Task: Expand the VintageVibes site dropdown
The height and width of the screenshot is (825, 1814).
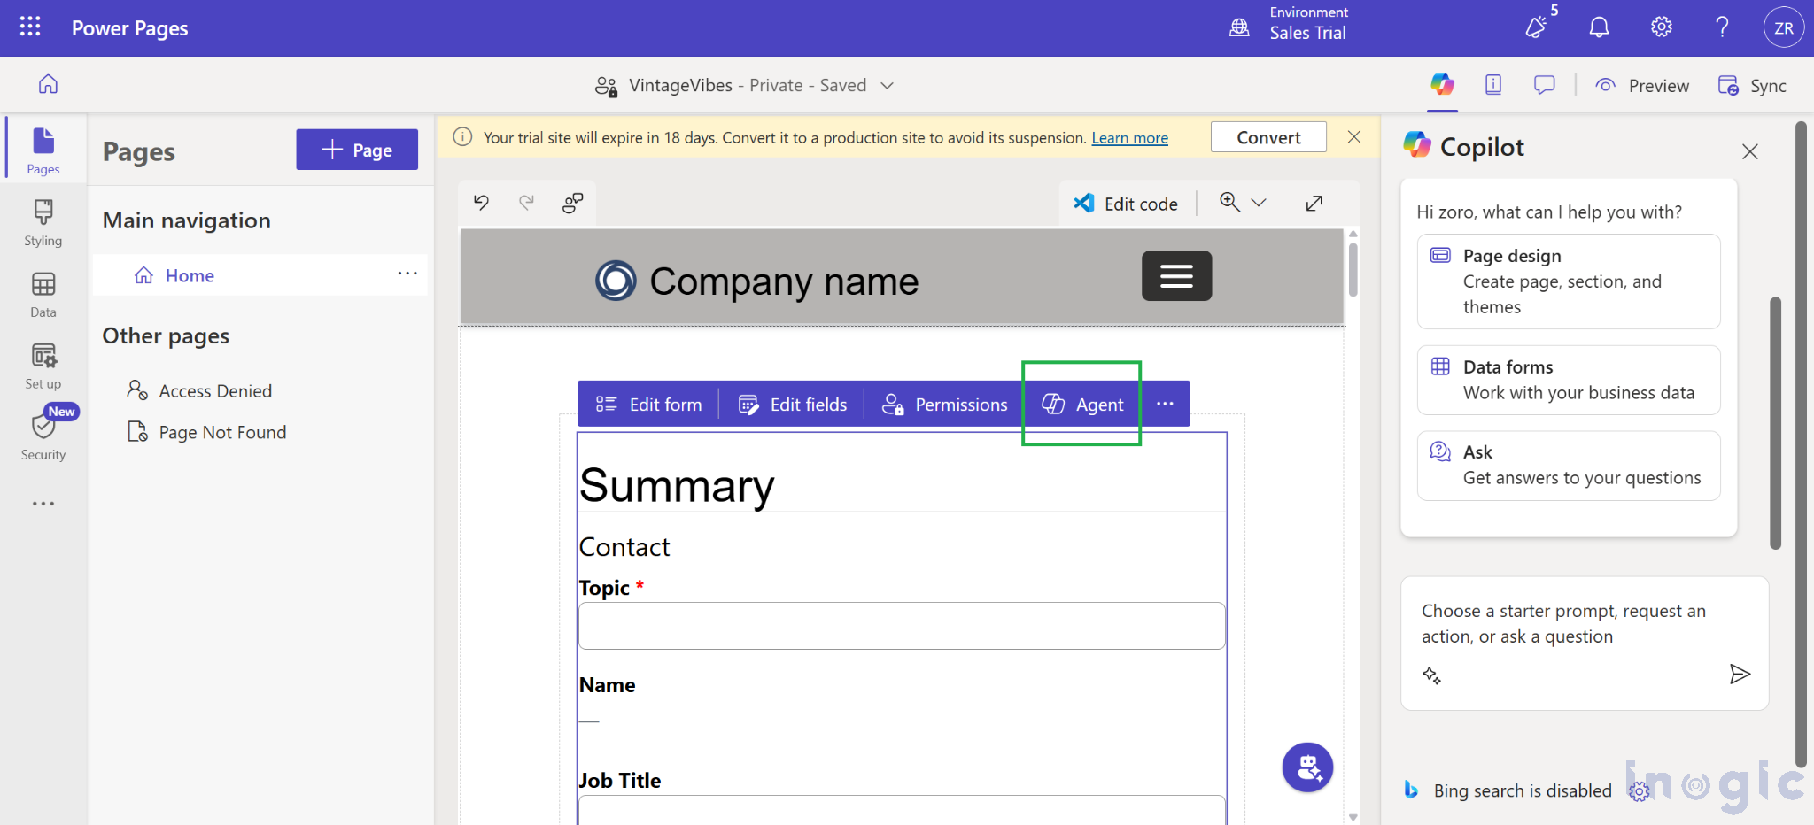Action: pyautogui.click(x=887, y=86)
